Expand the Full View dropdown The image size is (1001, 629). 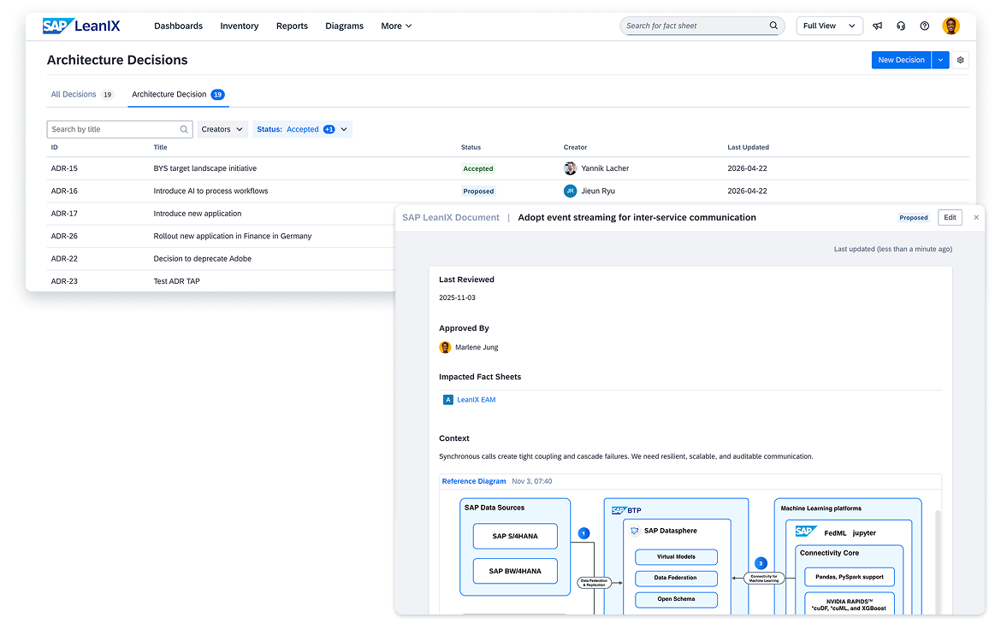click(829, 26)
